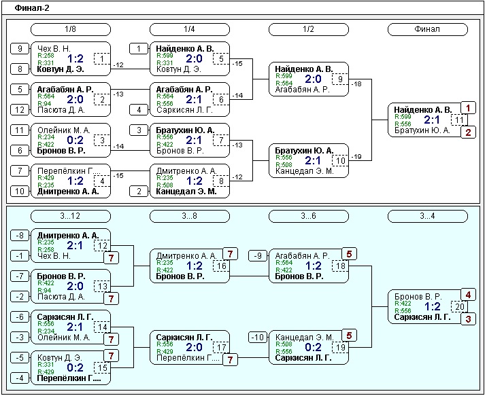Click place badge 2 for Братухин Ю. А.

469,132
